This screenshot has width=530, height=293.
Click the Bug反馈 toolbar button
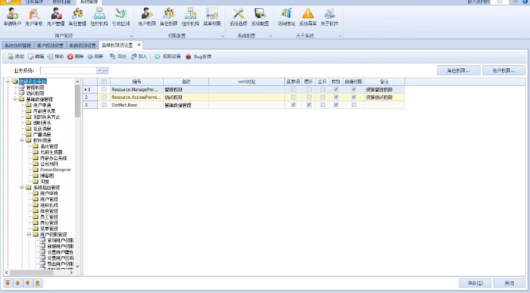pyautogui.click(x=198, y=56)
